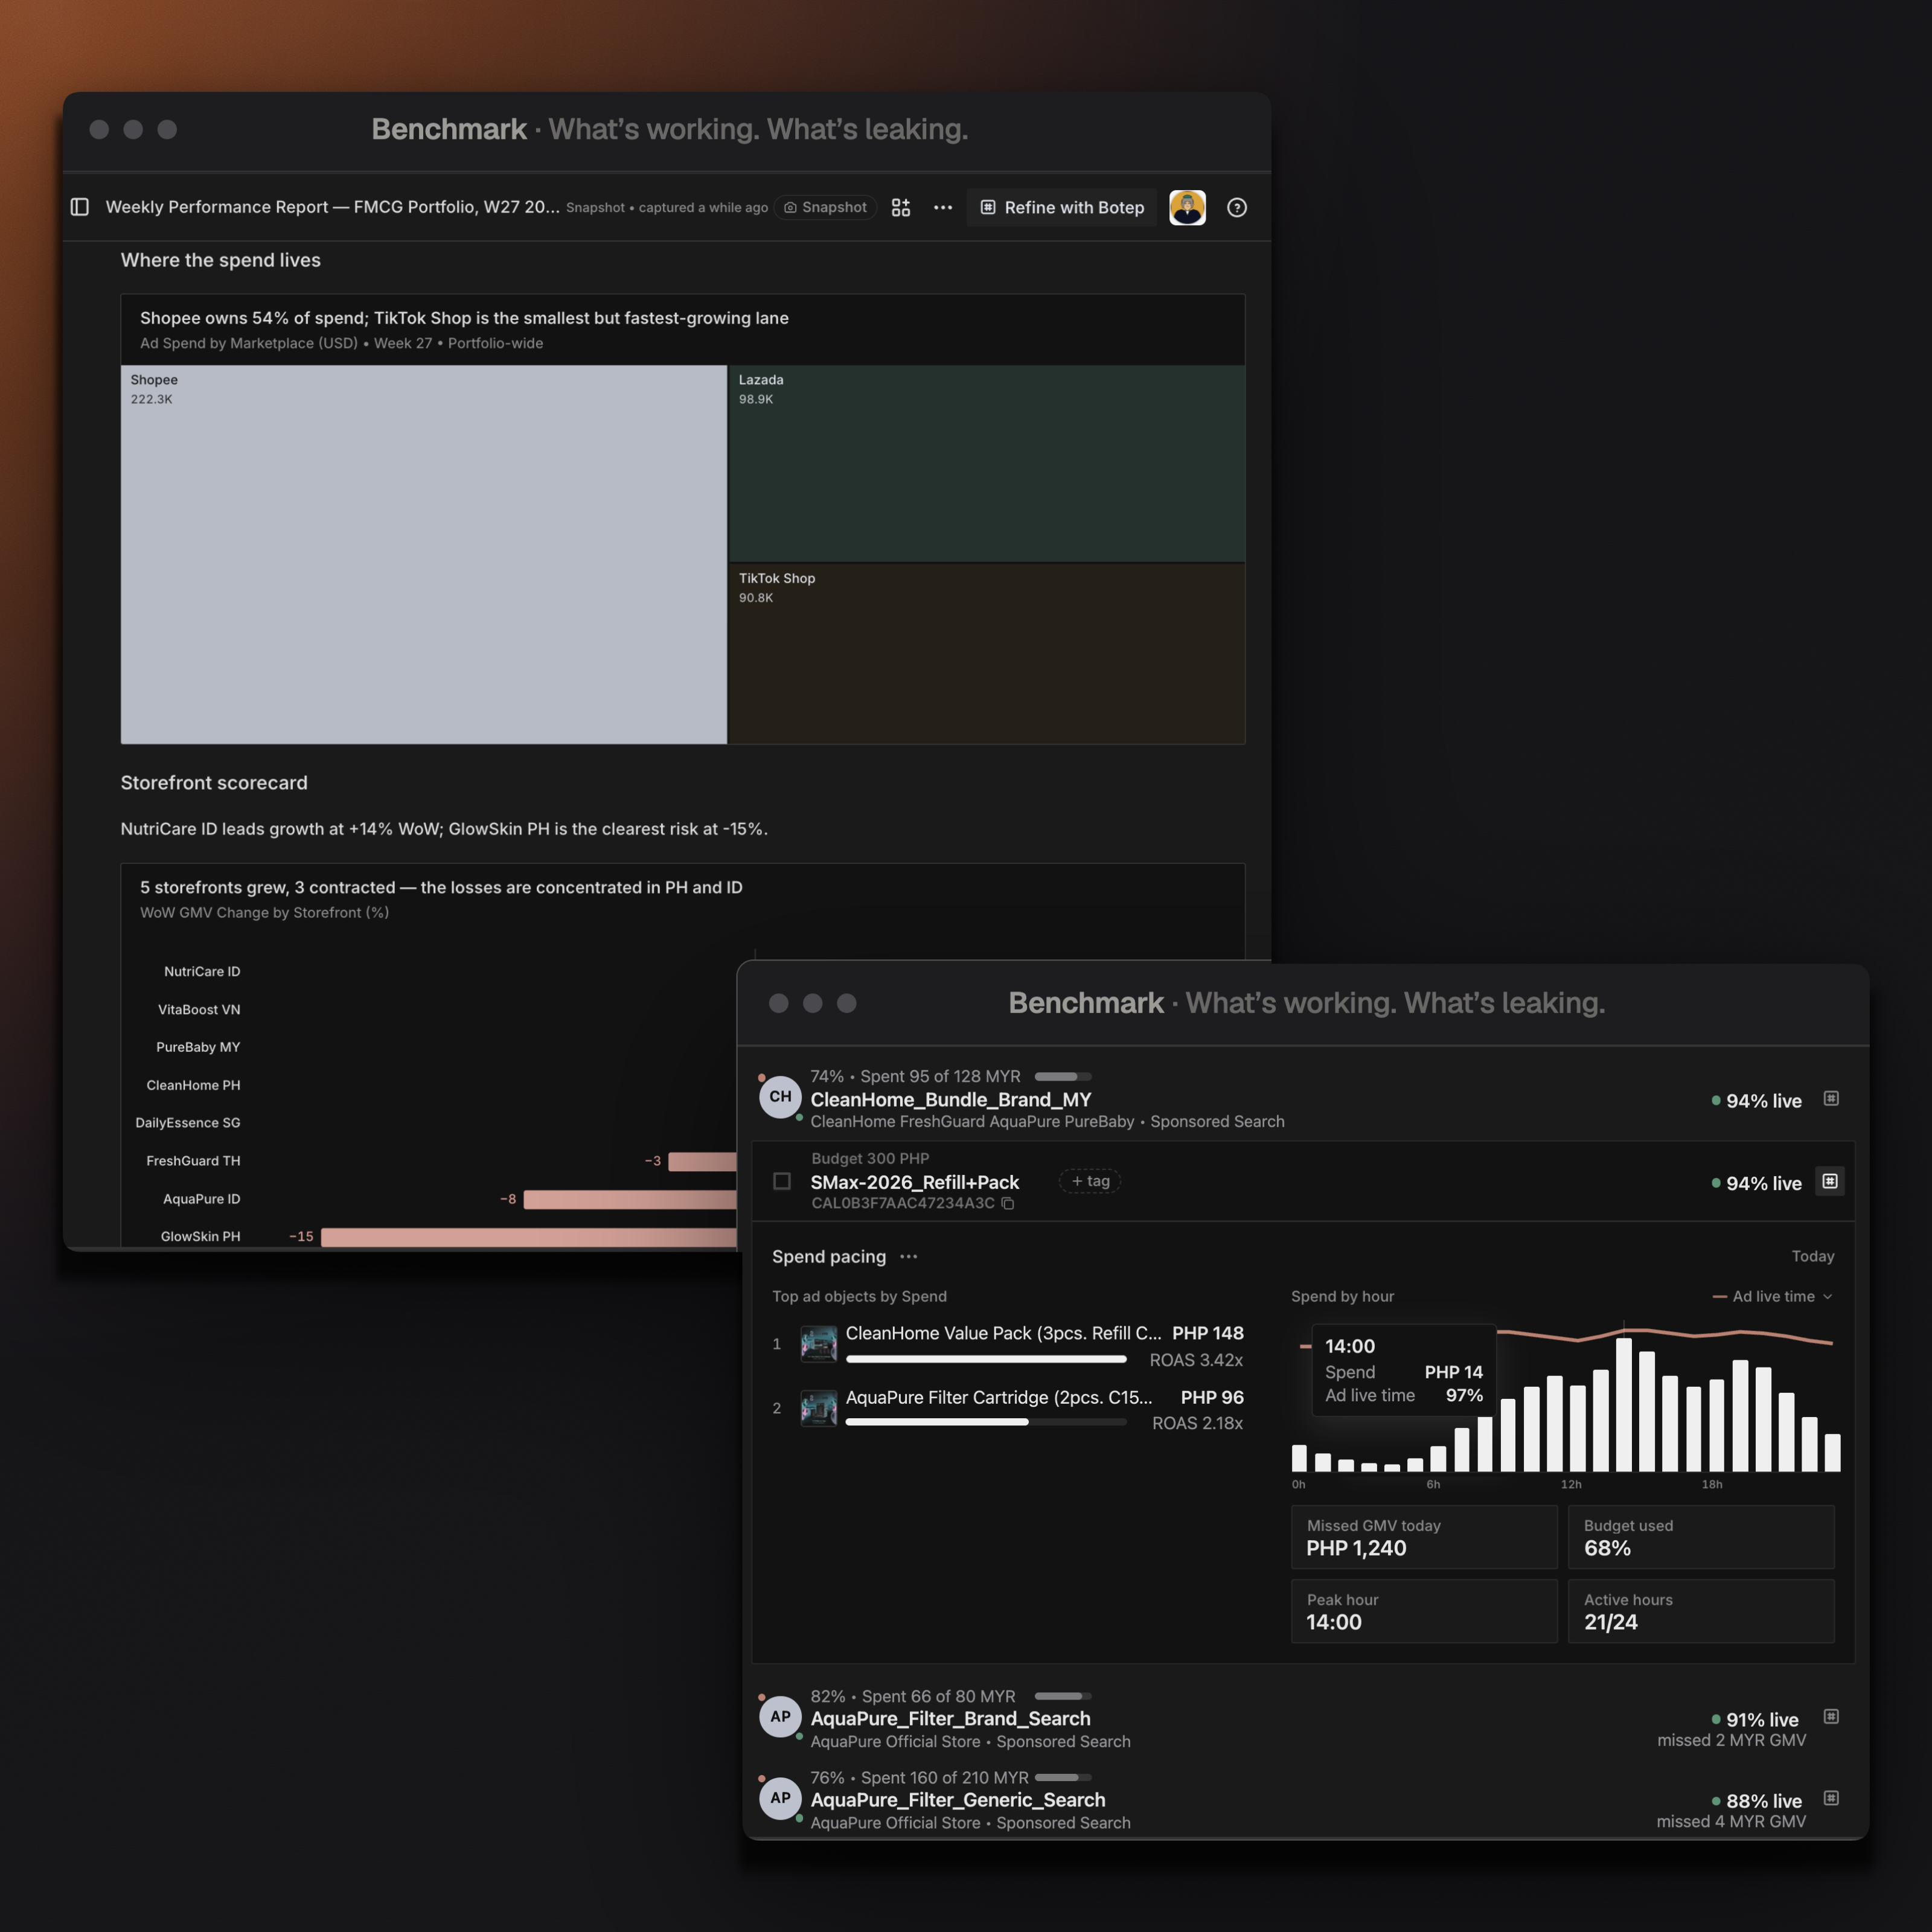Click the FreshGuard TH -3 bar

[702, 1161]
